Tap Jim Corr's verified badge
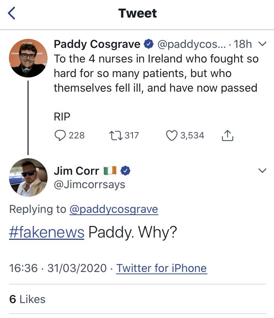Image resolution: width=274 pixels, height=318 pixels. click(x=126, y=171)
